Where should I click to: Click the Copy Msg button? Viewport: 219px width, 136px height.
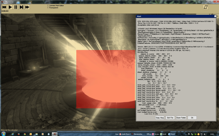click(160, 118)
